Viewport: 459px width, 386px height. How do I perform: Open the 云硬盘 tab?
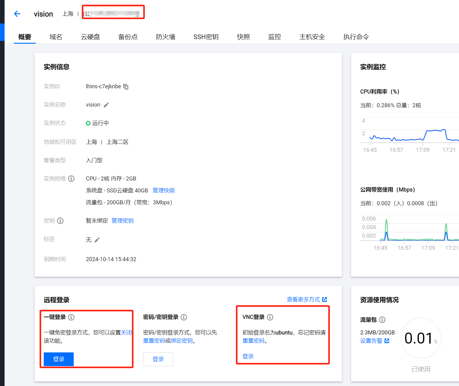pos(90,37)
